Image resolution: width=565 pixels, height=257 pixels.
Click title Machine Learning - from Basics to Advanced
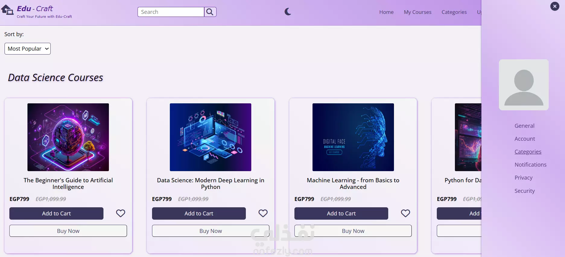click(x=353, y=183)
